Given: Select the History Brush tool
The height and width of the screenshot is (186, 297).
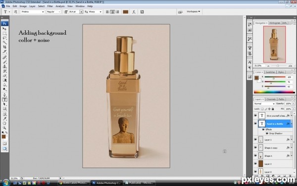Looking at the screenshot, I should 4,71.
